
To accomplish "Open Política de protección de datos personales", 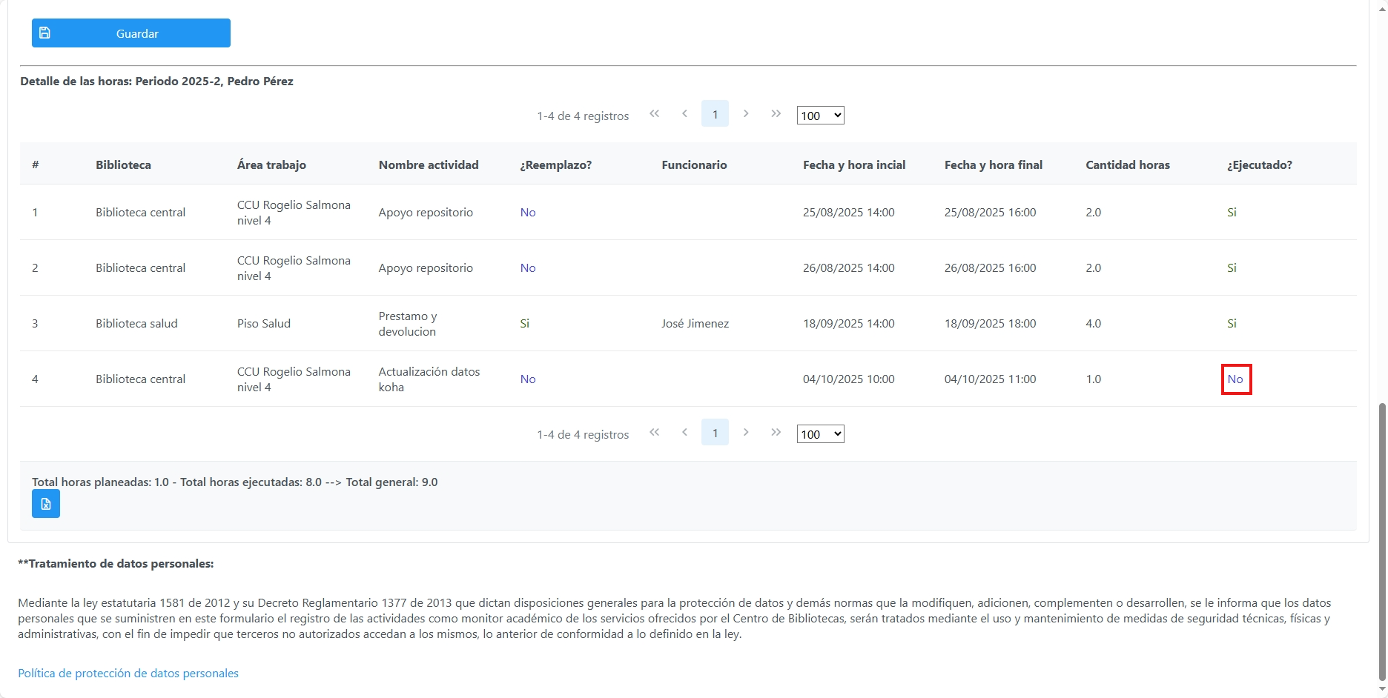I will tap(128, 674).
